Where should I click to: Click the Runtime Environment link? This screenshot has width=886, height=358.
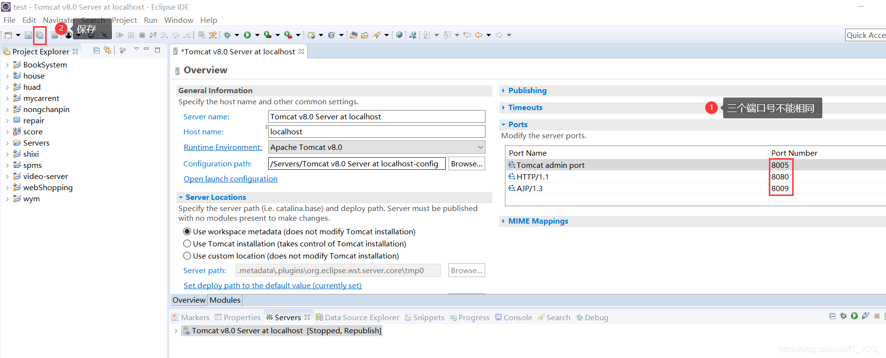tap(223, 147)
